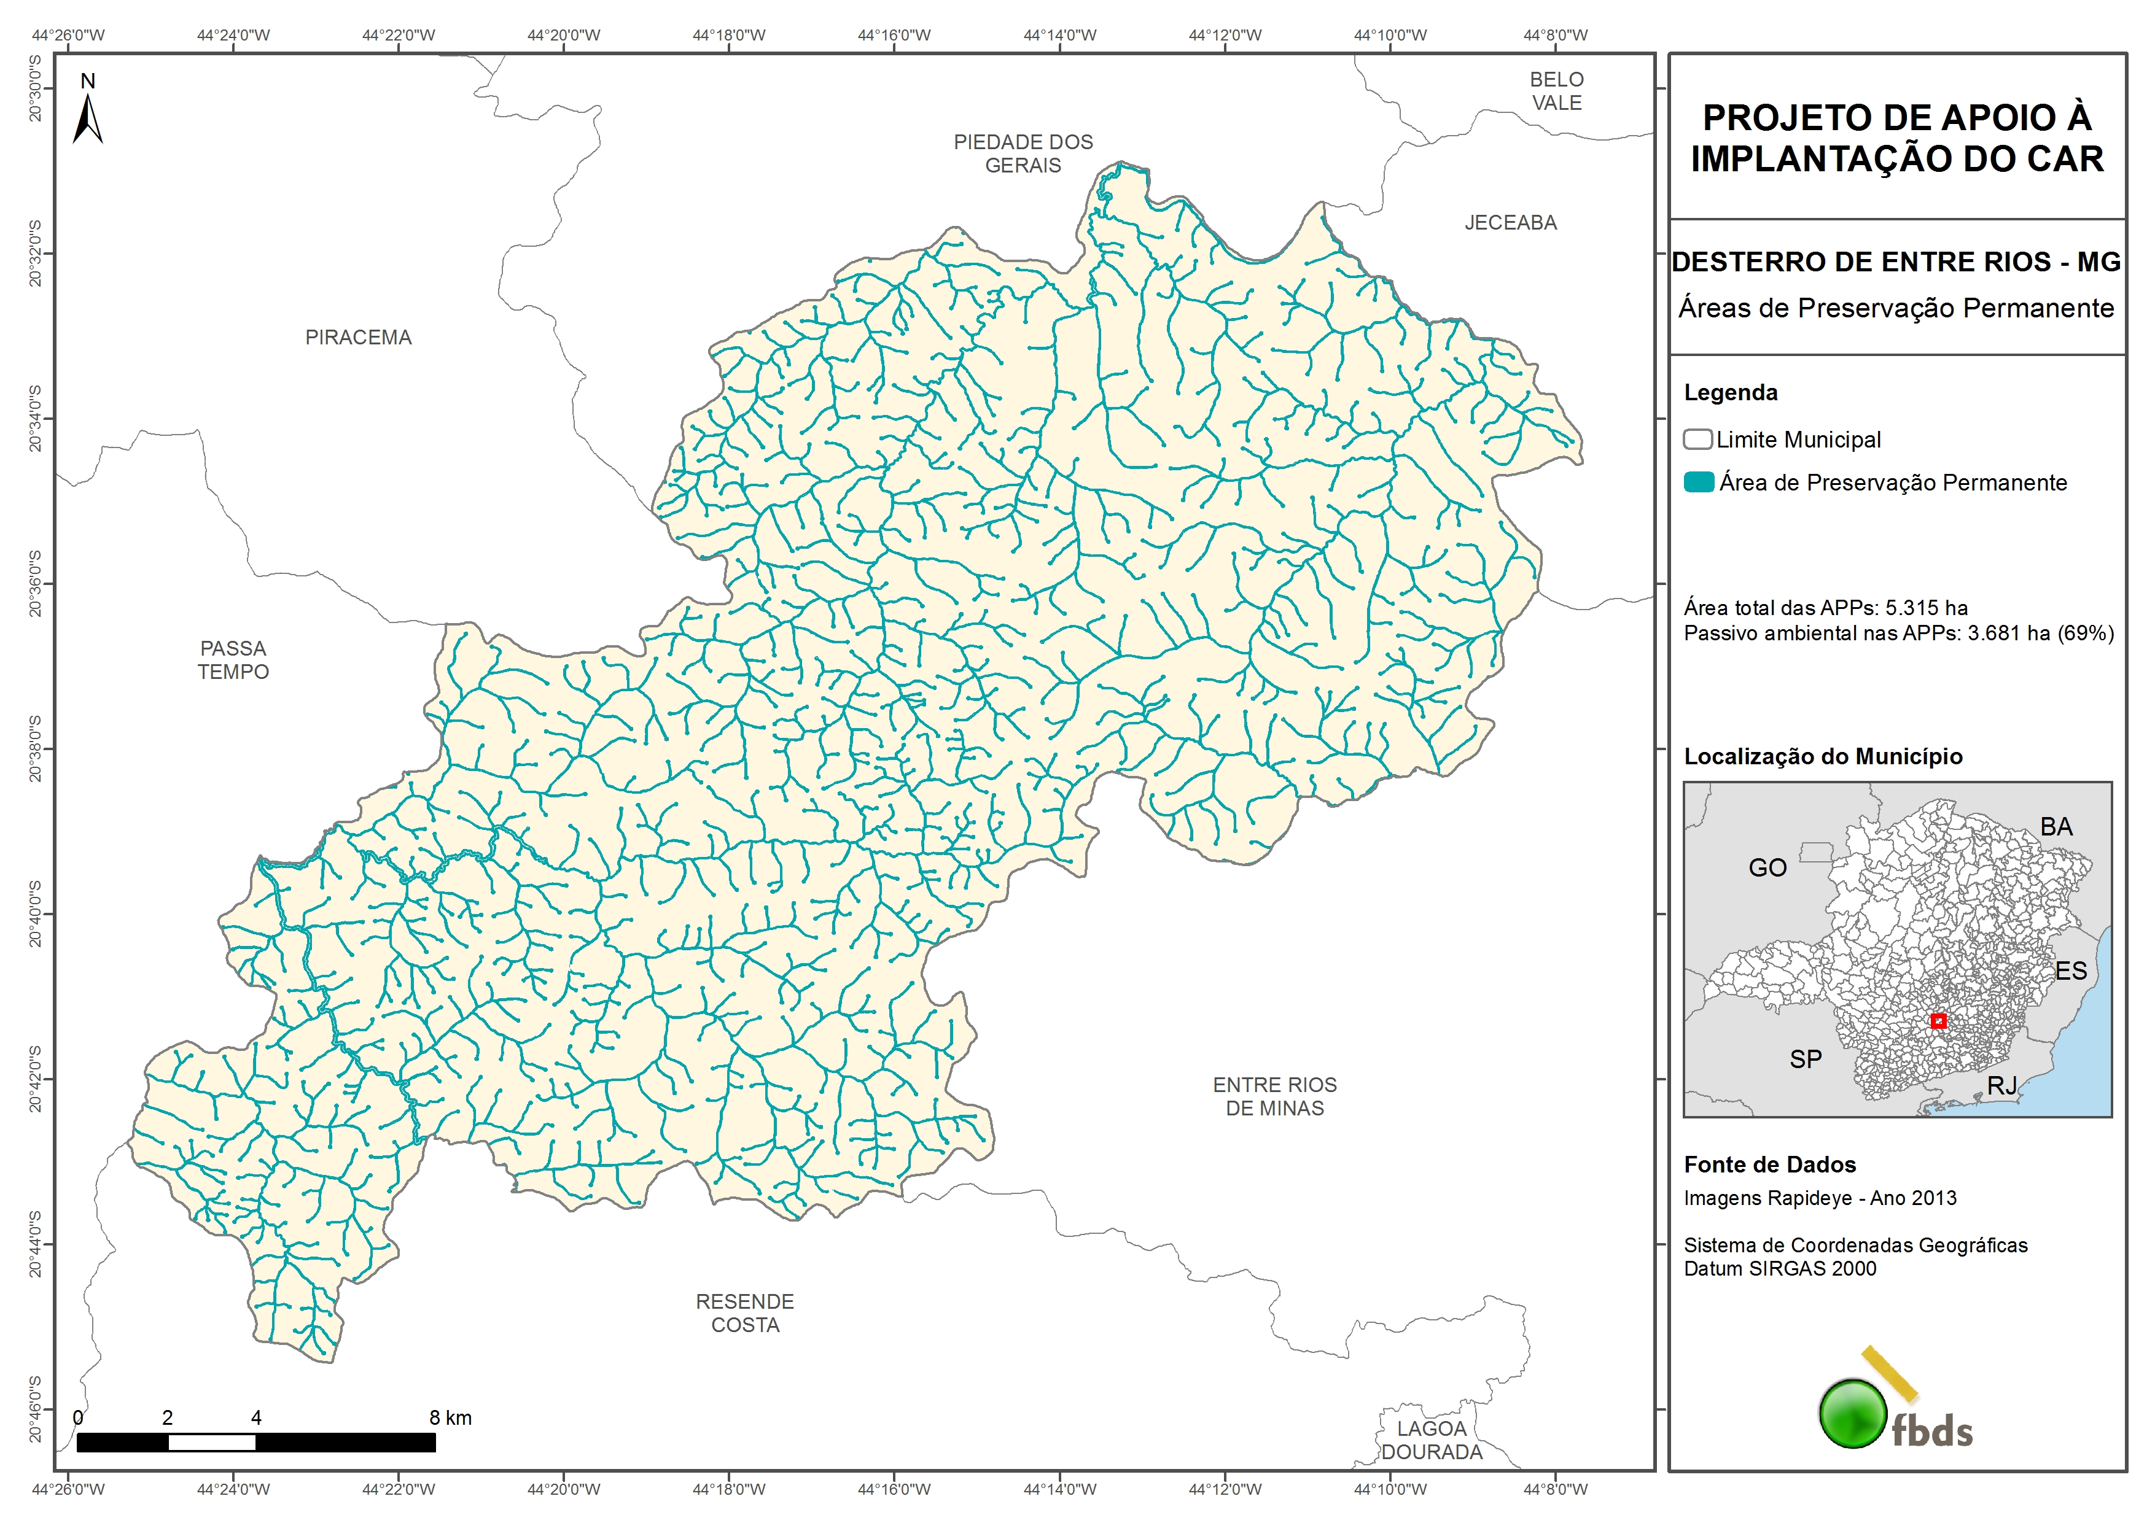Viewport: 2155px width, 1523px height.
Task: Click the Legenda section heading
Action: (x=1730, y=392)
